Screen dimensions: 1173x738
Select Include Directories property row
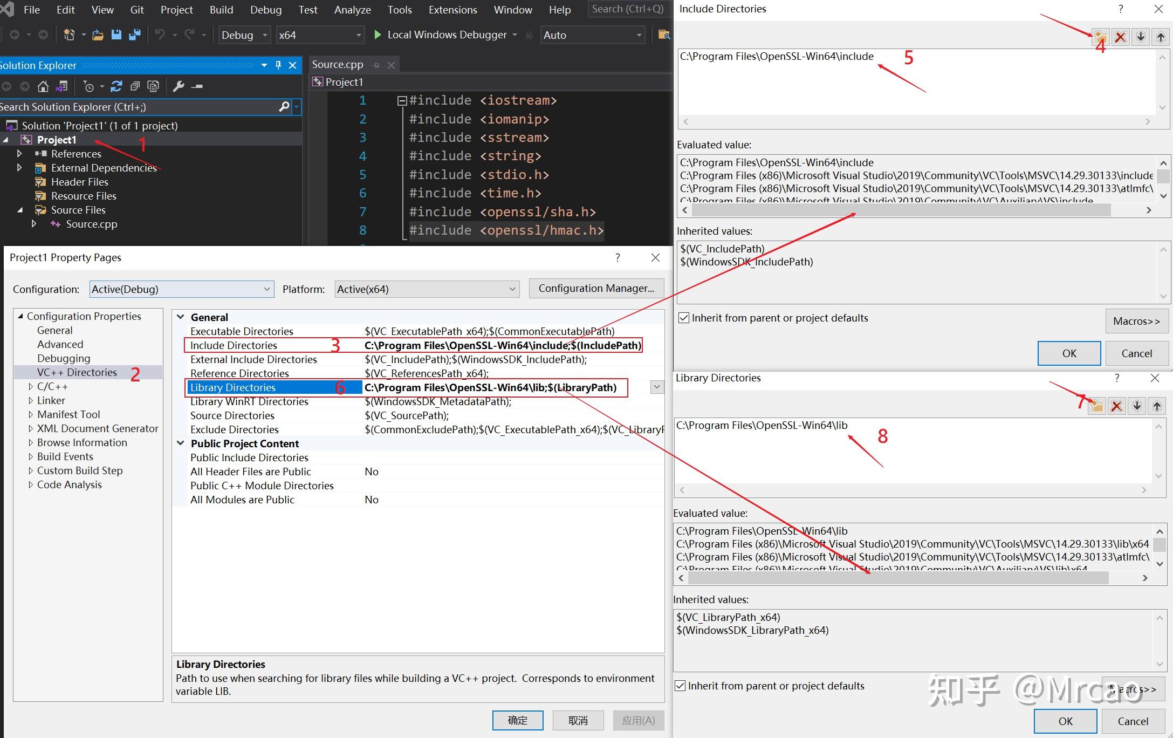tap(413, 345)
